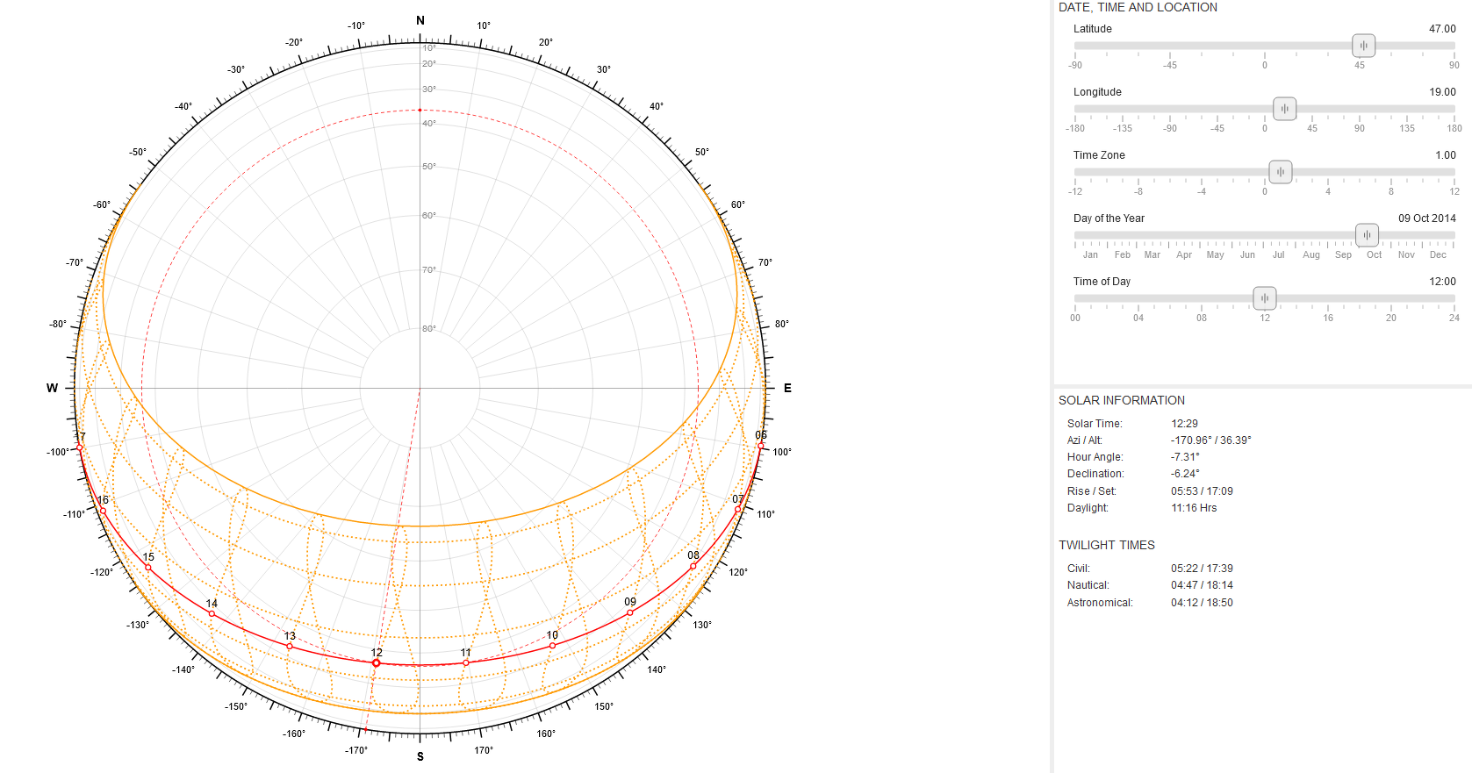Click the Time Zone slider handle

coord(1281,172)
